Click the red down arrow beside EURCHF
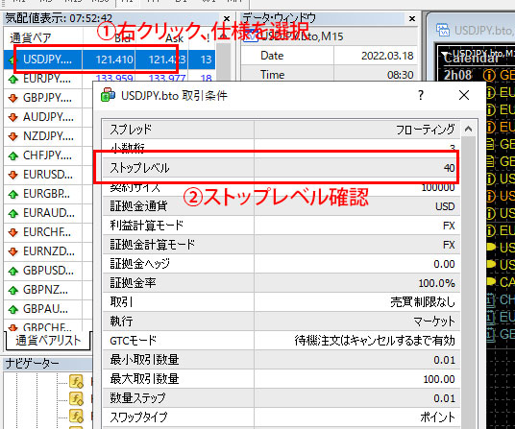The width and height of the screenshot is (515, 429). tap(13, 232)
